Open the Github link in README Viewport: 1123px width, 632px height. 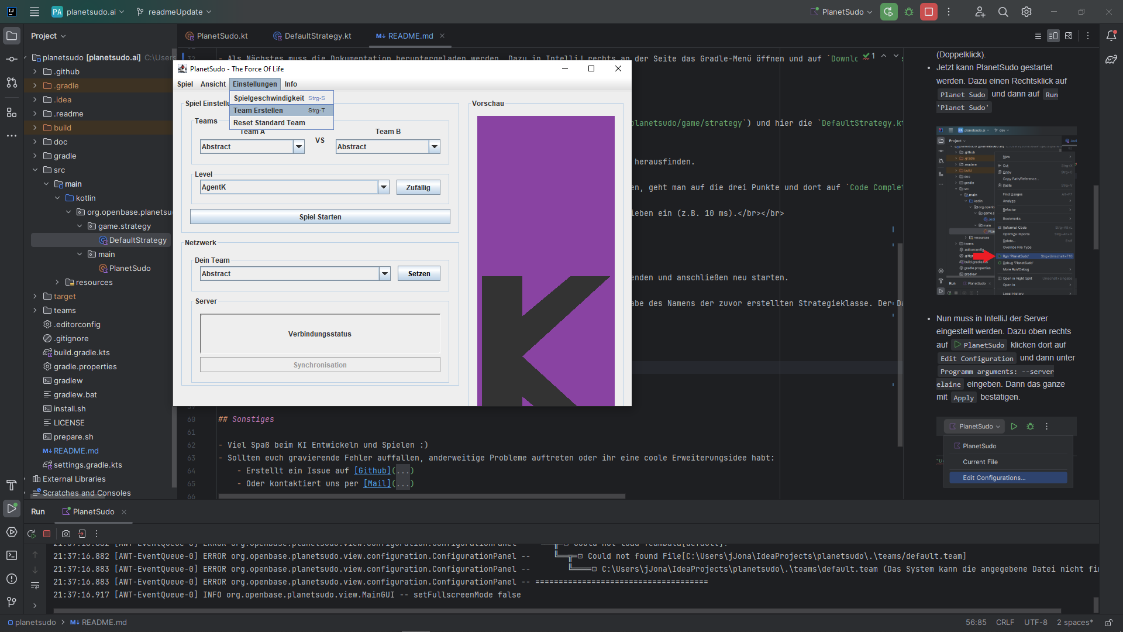[373, 471]
